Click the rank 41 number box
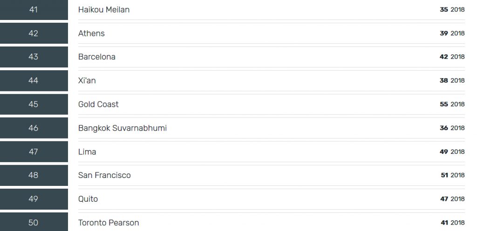Screen dimensions: 477x231 34,10
